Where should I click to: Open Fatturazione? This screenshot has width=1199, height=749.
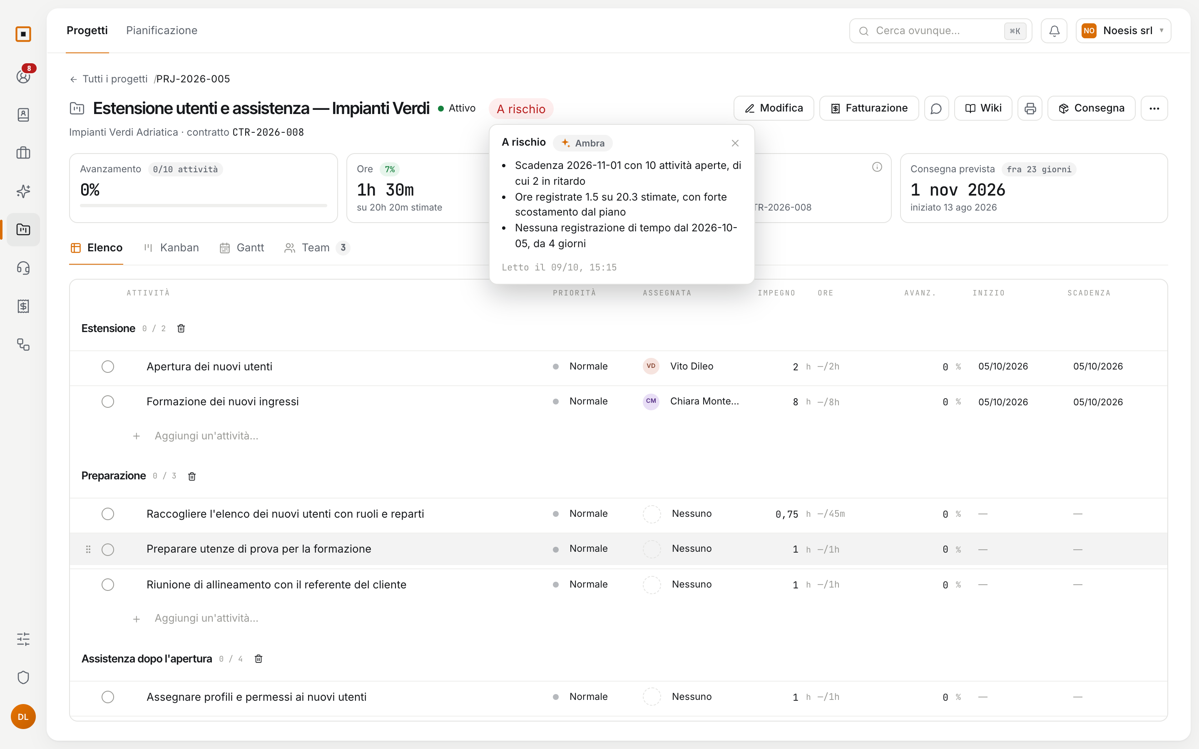point(869,108)
